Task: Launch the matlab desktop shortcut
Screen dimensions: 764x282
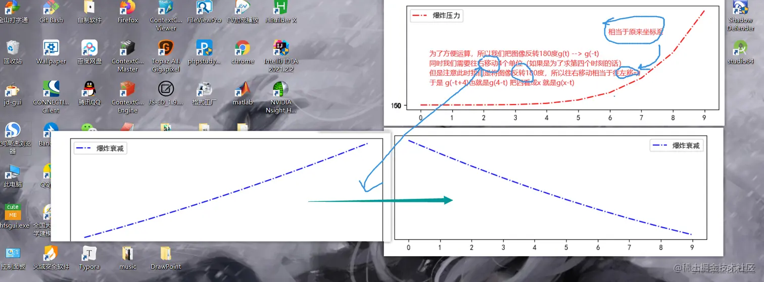Action: [x=243, y=93]
